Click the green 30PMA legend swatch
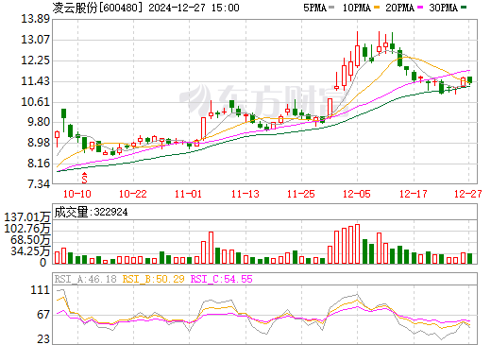 464,8
